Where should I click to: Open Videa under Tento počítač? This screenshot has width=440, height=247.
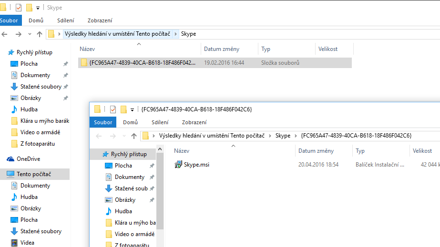[27, 243]
